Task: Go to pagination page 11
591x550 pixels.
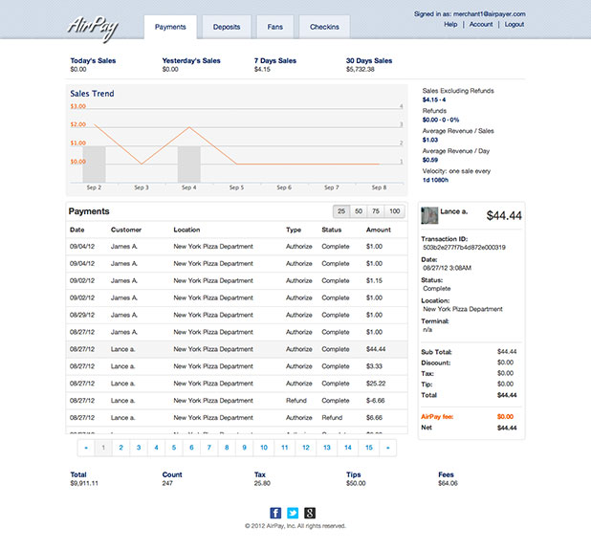Action: click(285, 448)
